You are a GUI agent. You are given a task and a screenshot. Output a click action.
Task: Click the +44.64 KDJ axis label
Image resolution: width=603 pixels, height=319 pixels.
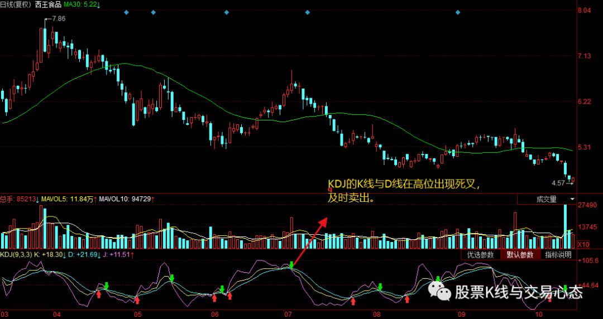588,285
